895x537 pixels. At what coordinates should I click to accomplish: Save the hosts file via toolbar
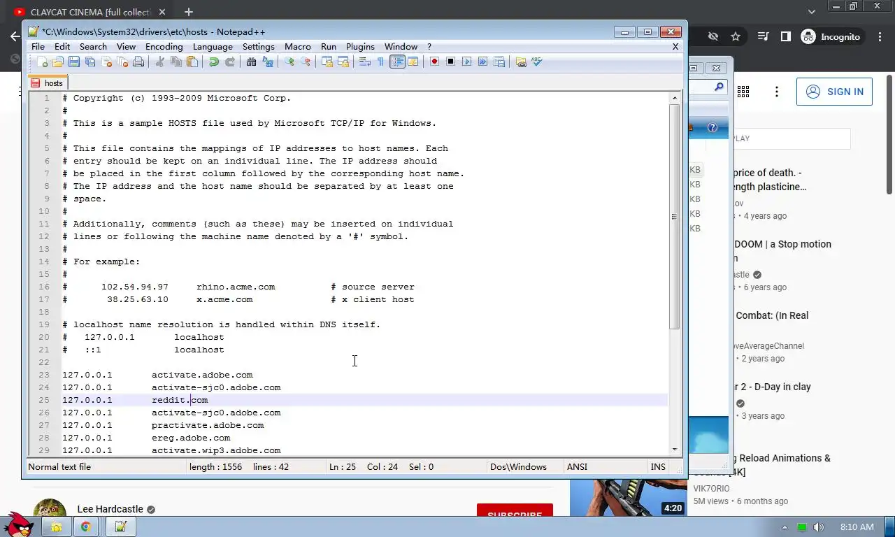tap(74, 62)
